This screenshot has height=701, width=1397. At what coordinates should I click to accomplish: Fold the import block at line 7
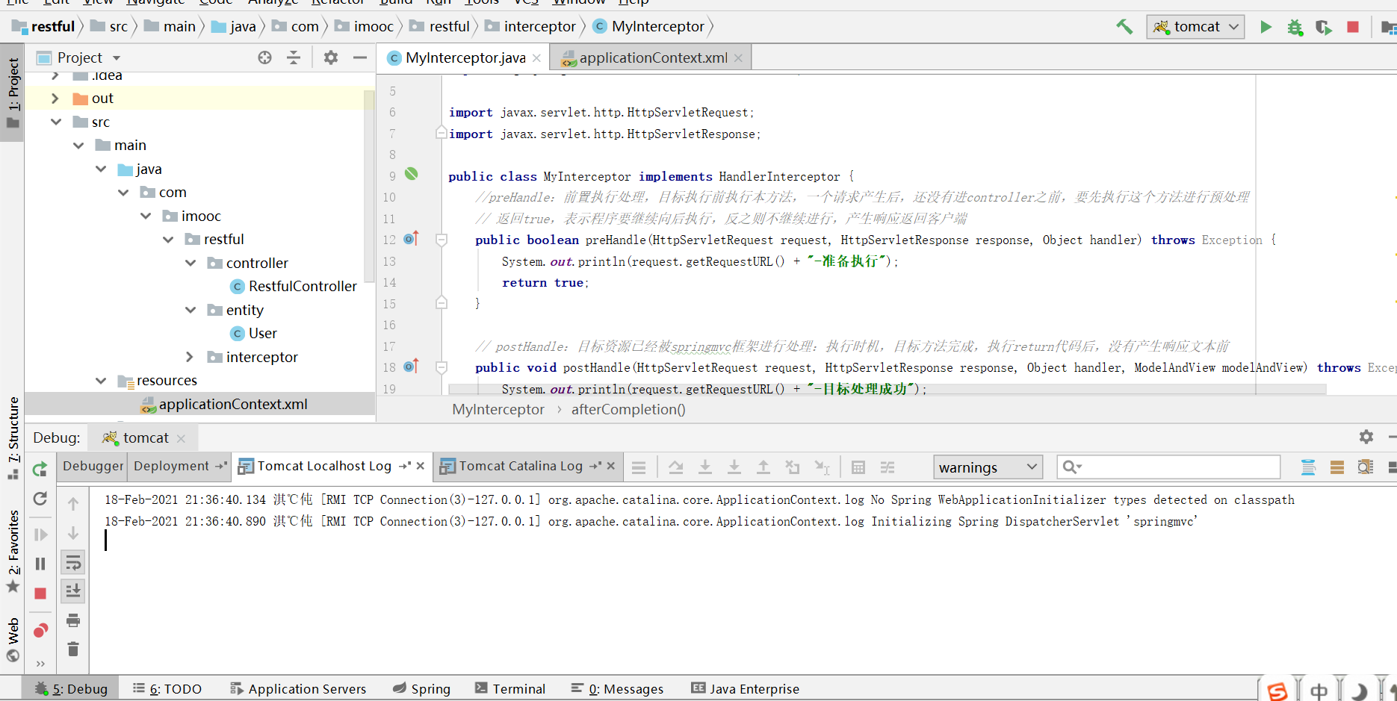(x=442, y=133)
